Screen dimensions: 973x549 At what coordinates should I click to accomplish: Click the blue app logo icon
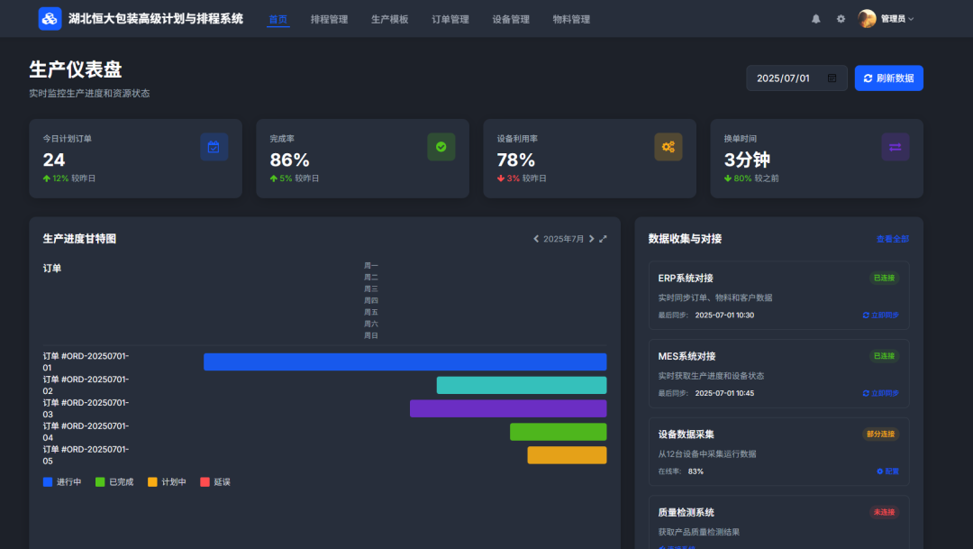50,19
